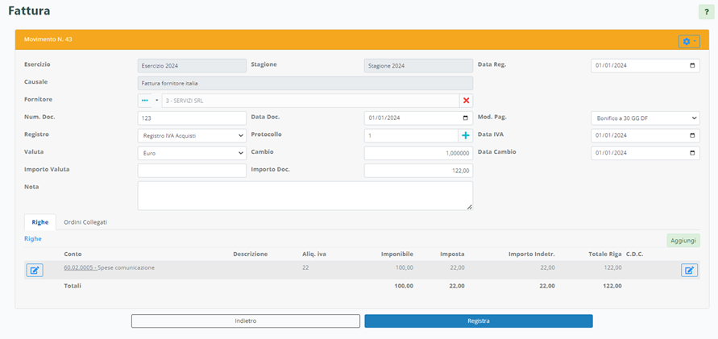This screenshot has height=339, width=718.
Task: Open calendar picker for Data Doc.
Action: [x=466, y=118]
